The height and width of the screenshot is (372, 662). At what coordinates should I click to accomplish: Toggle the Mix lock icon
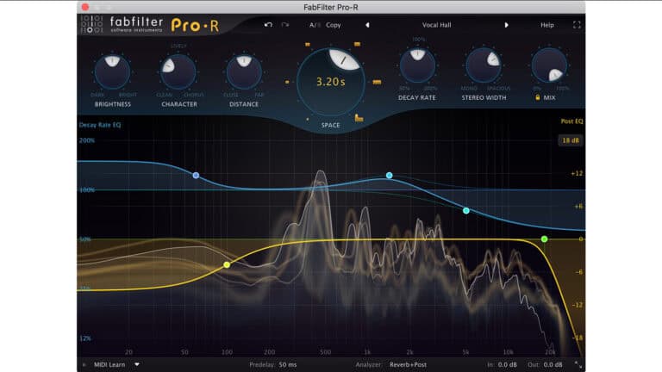(x=538, y=97)
